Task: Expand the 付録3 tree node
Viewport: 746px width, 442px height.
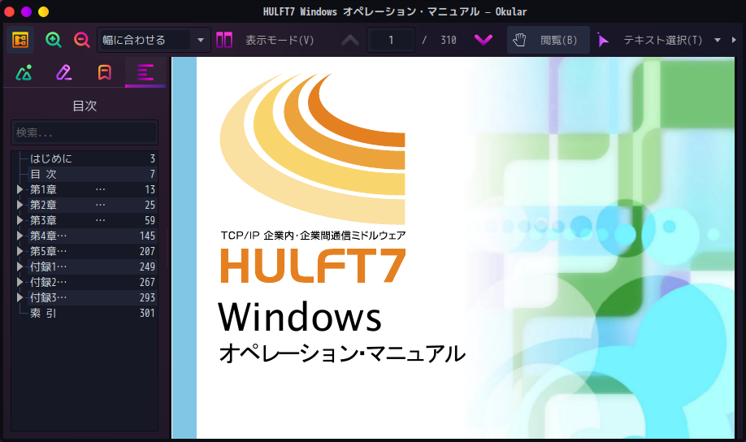Action: 20,297
